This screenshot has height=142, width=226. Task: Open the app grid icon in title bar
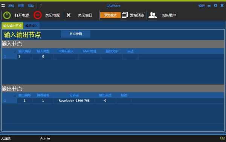pyautogui.click(x=3, y=6)
